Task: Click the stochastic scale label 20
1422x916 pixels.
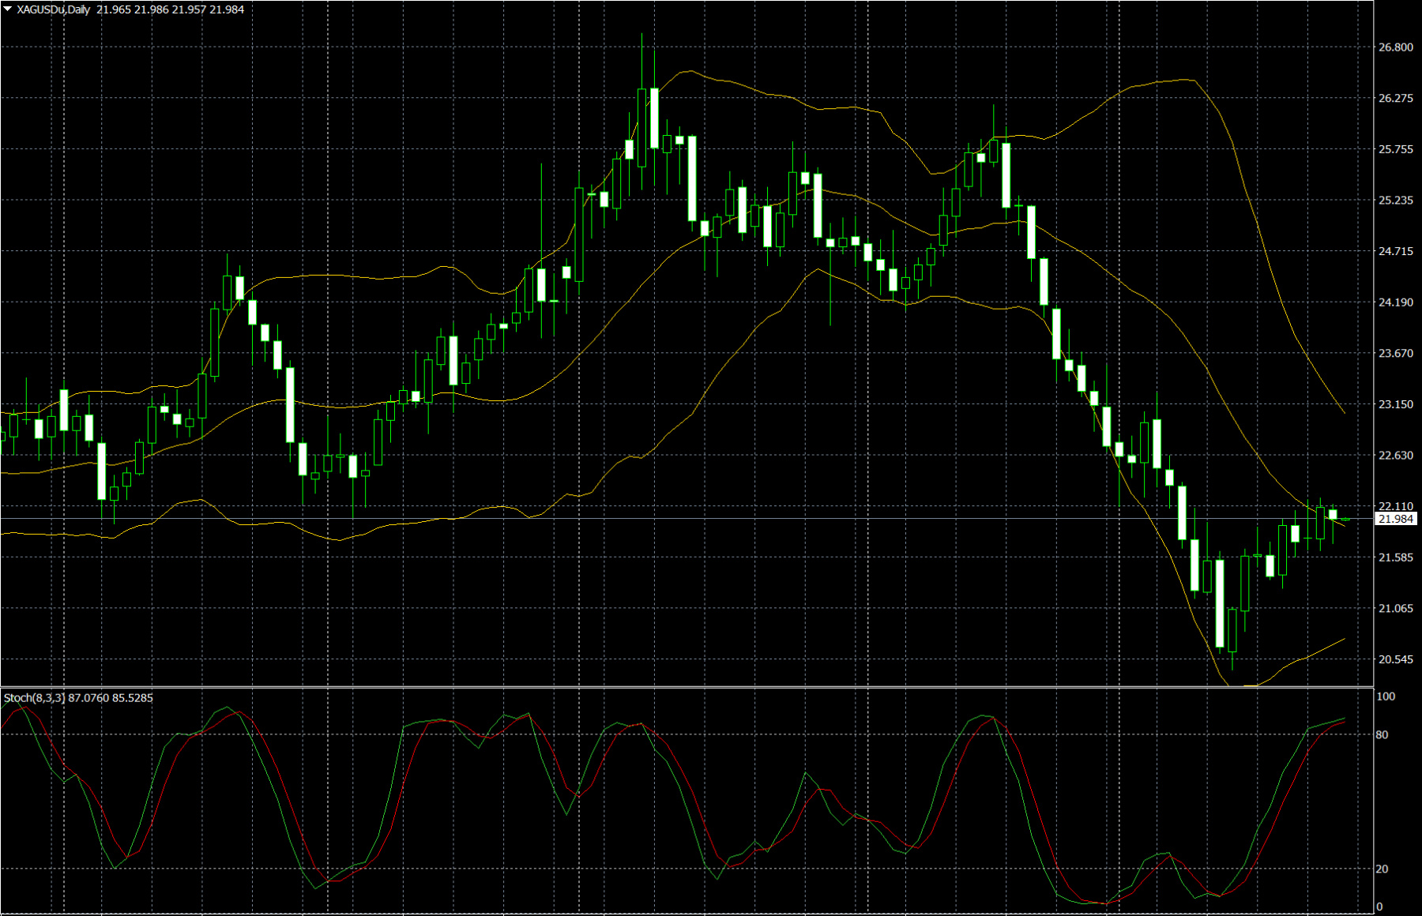Action: (1382, 869)
